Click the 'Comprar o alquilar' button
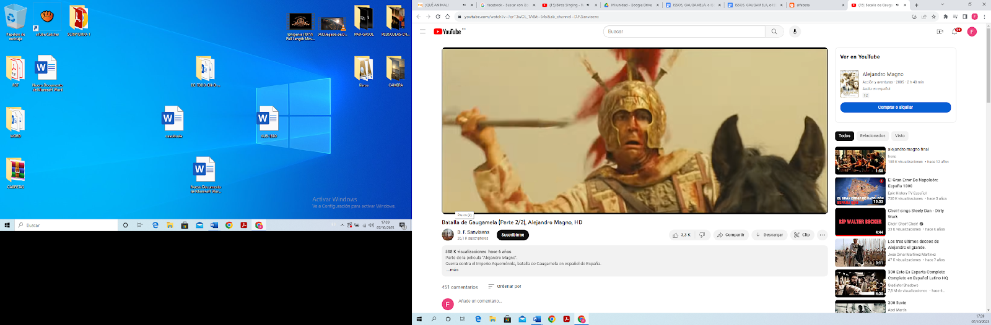Image resolution: width=991 pixels, height=325 pixels. point(896,108)
